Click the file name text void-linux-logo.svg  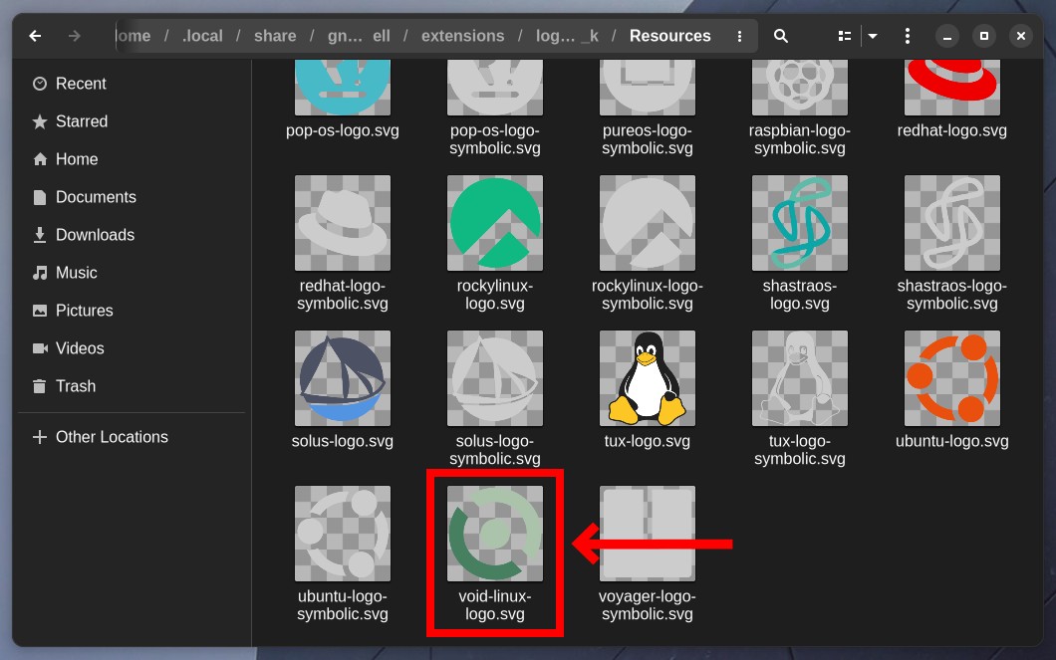click(x=495, y=605)
